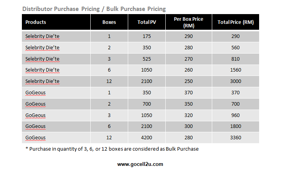Select the Per Box Price (RM) header

[188, 22]
